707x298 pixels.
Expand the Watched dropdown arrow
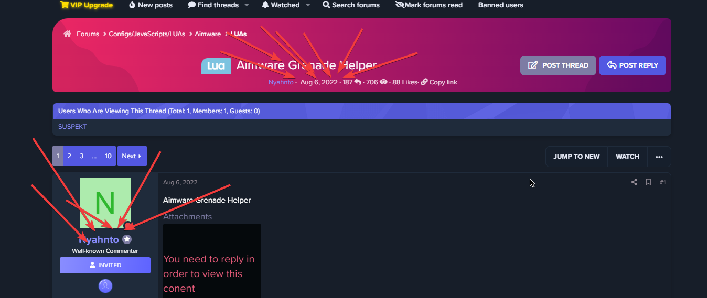pos(308,5)
